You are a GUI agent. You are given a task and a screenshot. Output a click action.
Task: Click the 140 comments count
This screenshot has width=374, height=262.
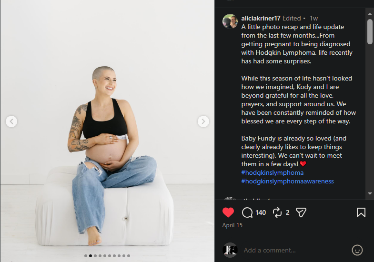click(261, 212)
